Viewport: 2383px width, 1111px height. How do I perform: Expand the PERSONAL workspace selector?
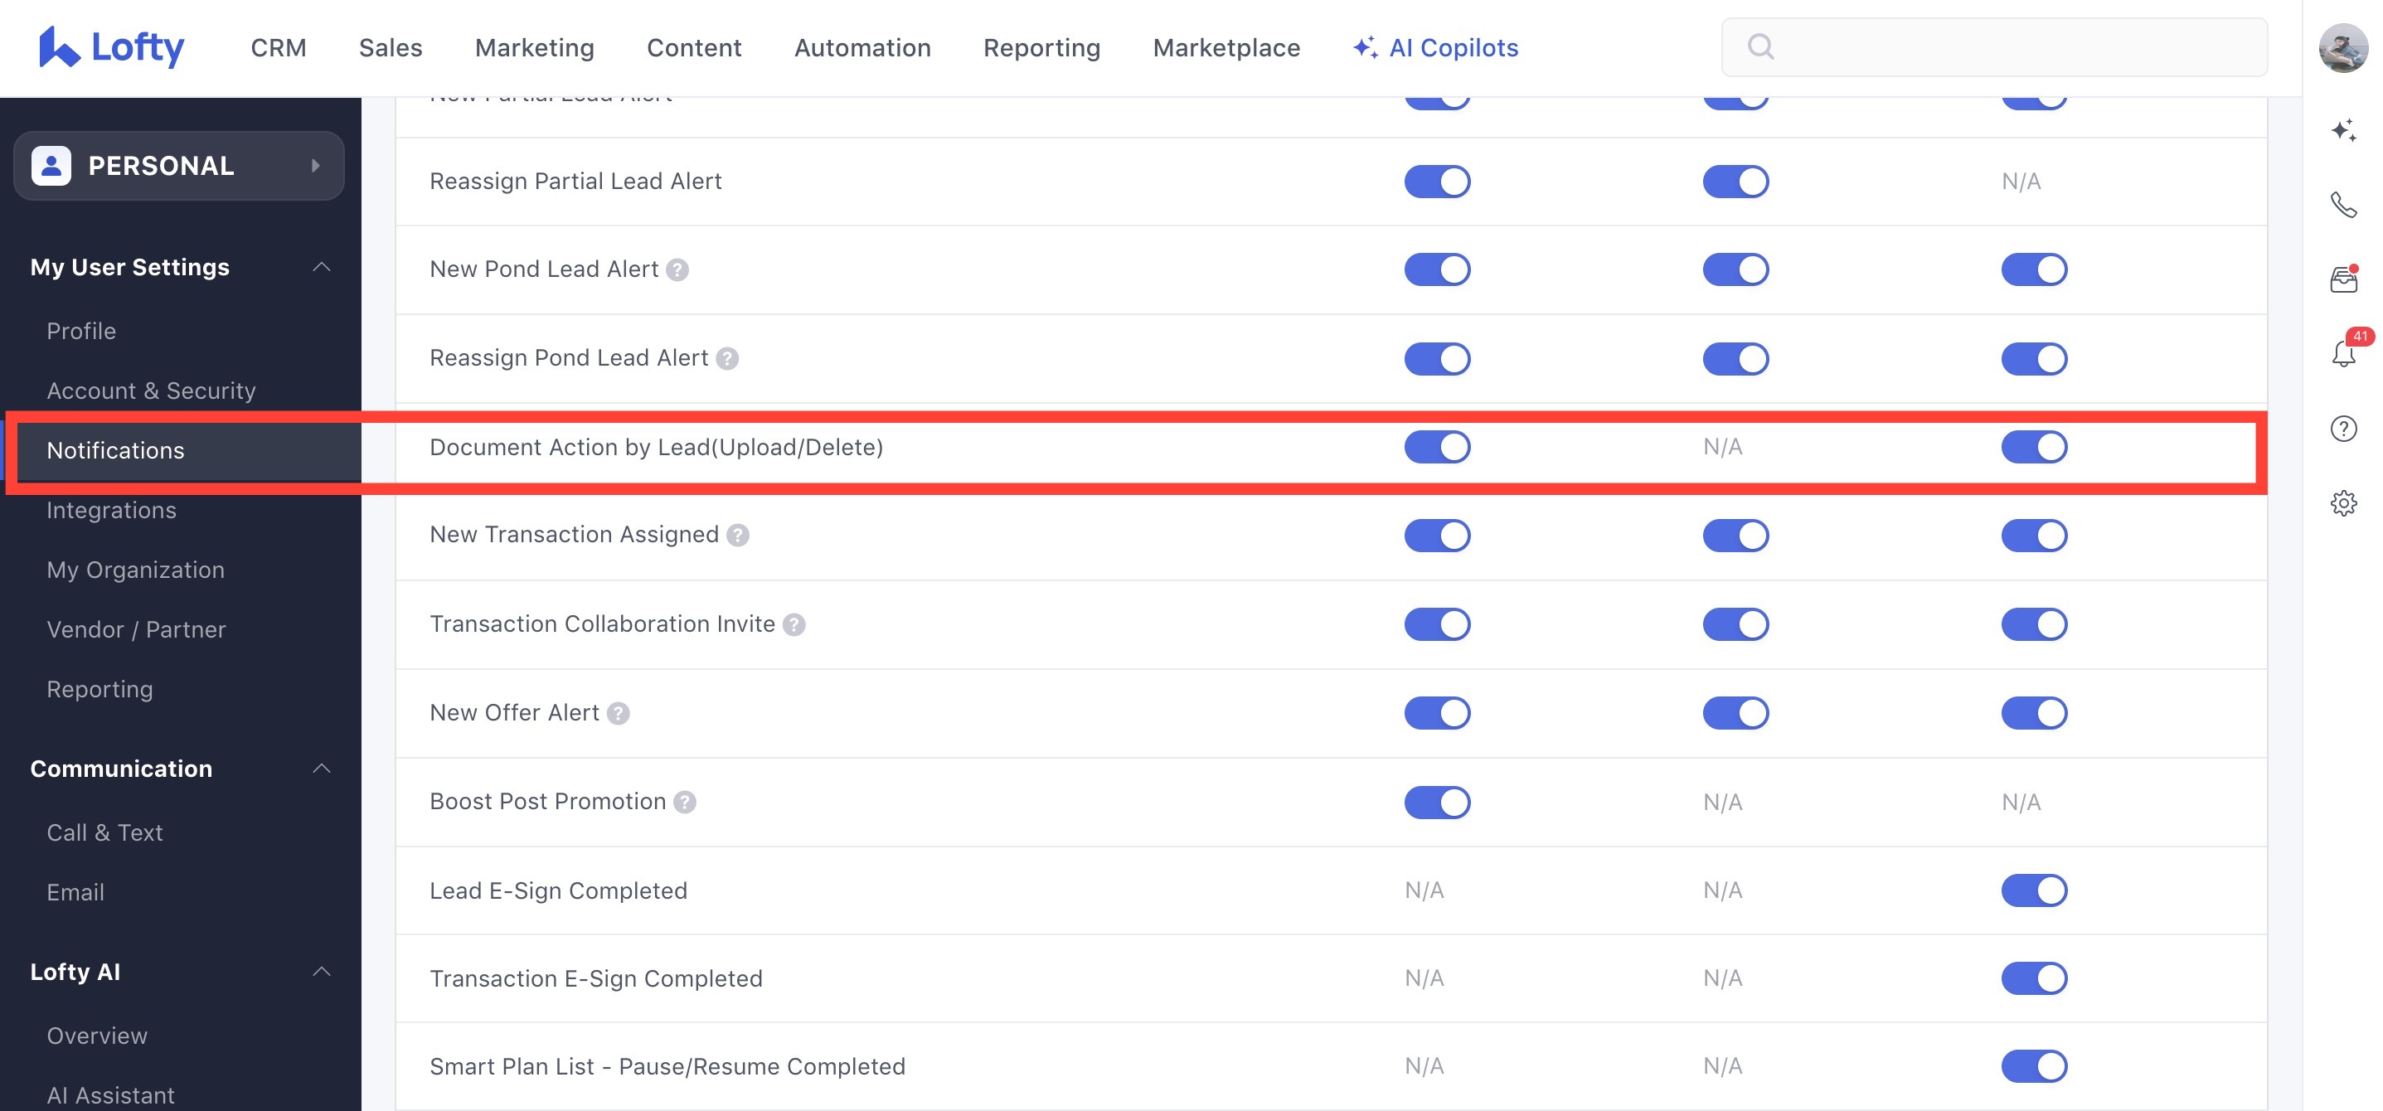click(x=178, y=166)
